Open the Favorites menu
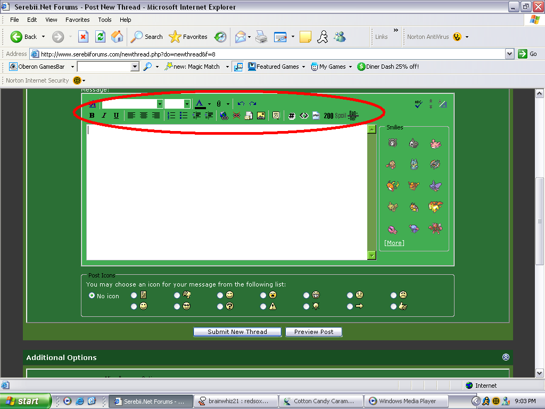 (x=78, y=20)
